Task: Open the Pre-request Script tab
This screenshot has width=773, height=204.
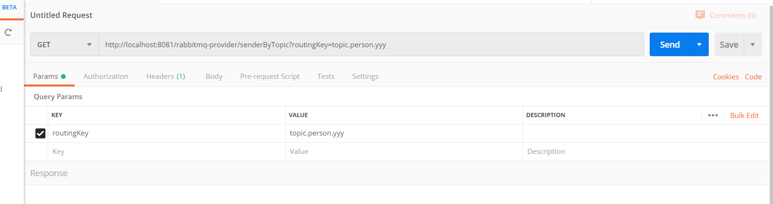Action: click(x=270, y=76)
